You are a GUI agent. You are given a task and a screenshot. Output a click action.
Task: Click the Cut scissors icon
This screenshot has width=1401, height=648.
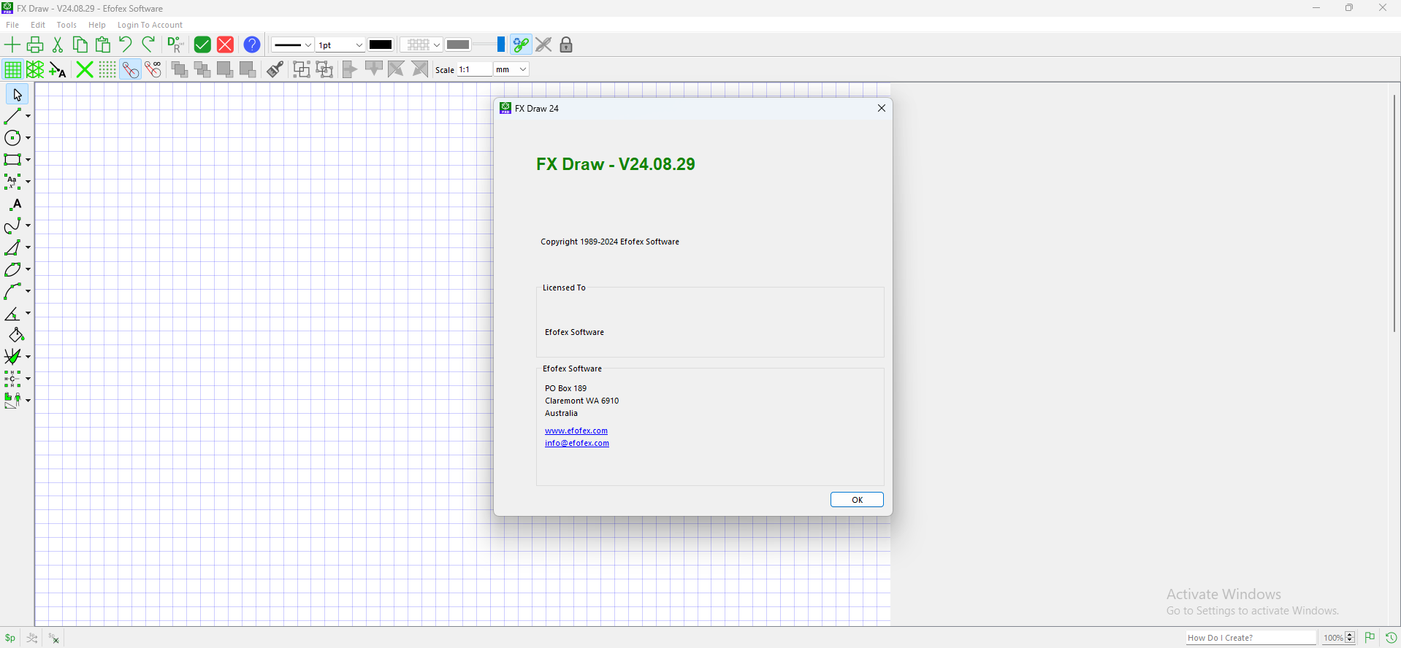(58, 45)
